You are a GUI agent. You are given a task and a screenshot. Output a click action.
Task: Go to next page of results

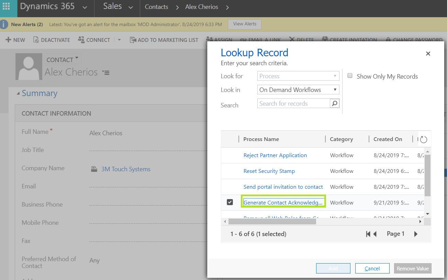pyautogui.click(x=416, y=234)
